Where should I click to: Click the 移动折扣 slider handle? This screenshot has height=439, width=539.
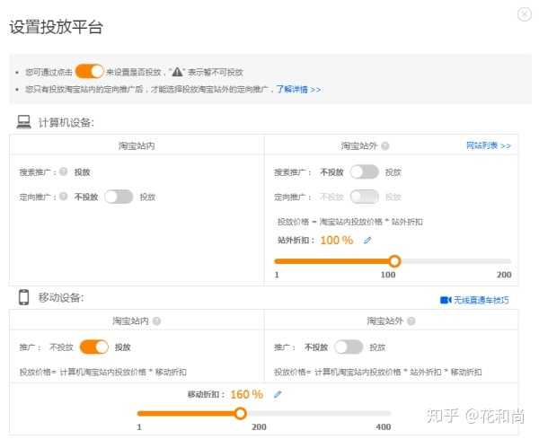click(240, 414)
